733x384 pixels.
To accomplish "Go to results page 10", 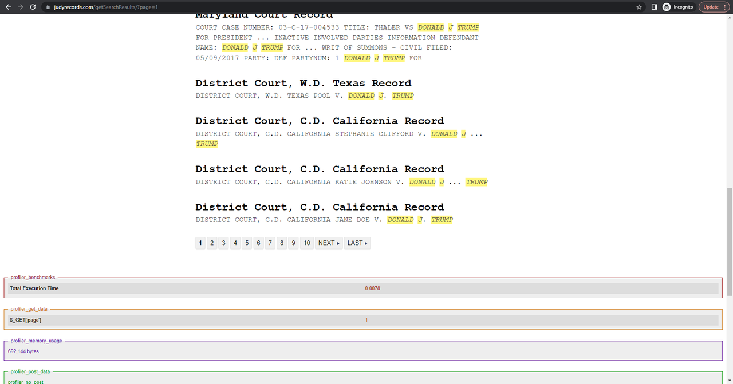I will pos(307,243).
